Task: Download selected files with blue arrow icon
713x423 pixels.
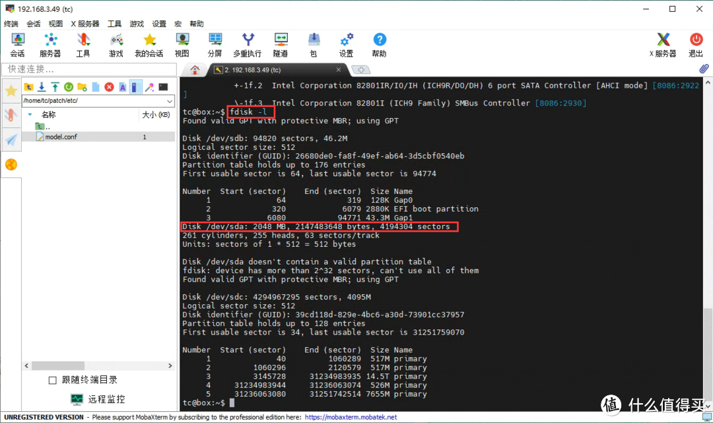Action: (x=42, y=87)
